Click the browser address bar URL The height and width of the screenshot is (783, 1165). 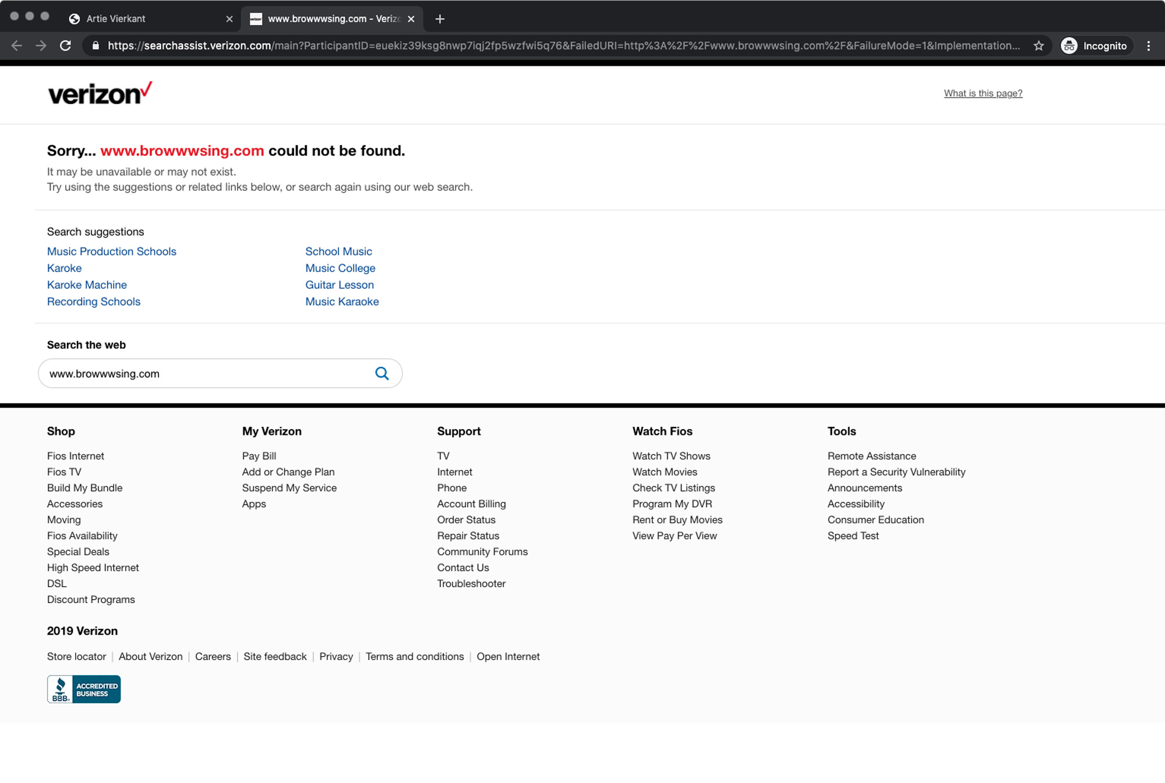point(559,45)
